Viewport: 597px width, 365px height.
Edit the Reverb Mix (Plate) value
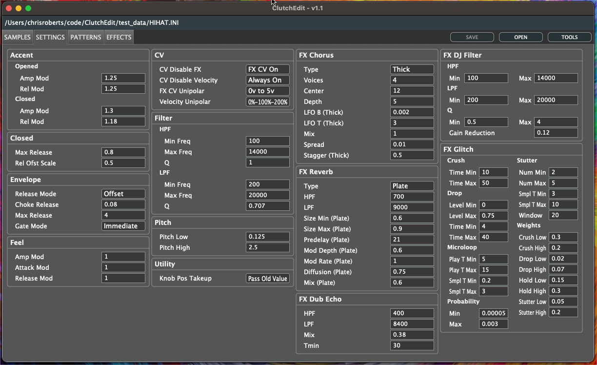412,283
